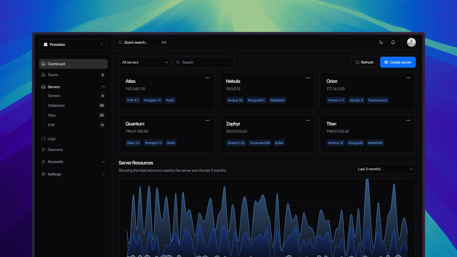Viewport: 457px width, 257px height.
Task: Click the Refresh button
Action: (x=364, y=62)
